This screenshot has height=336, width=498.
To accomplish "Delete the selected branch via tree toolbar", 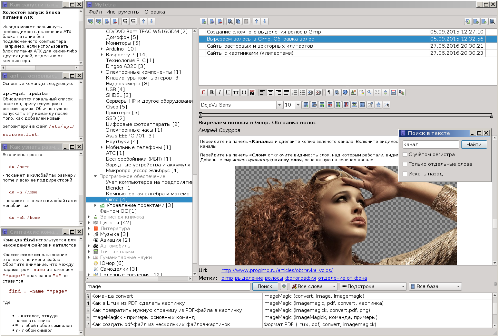I will tap(115, 21).
